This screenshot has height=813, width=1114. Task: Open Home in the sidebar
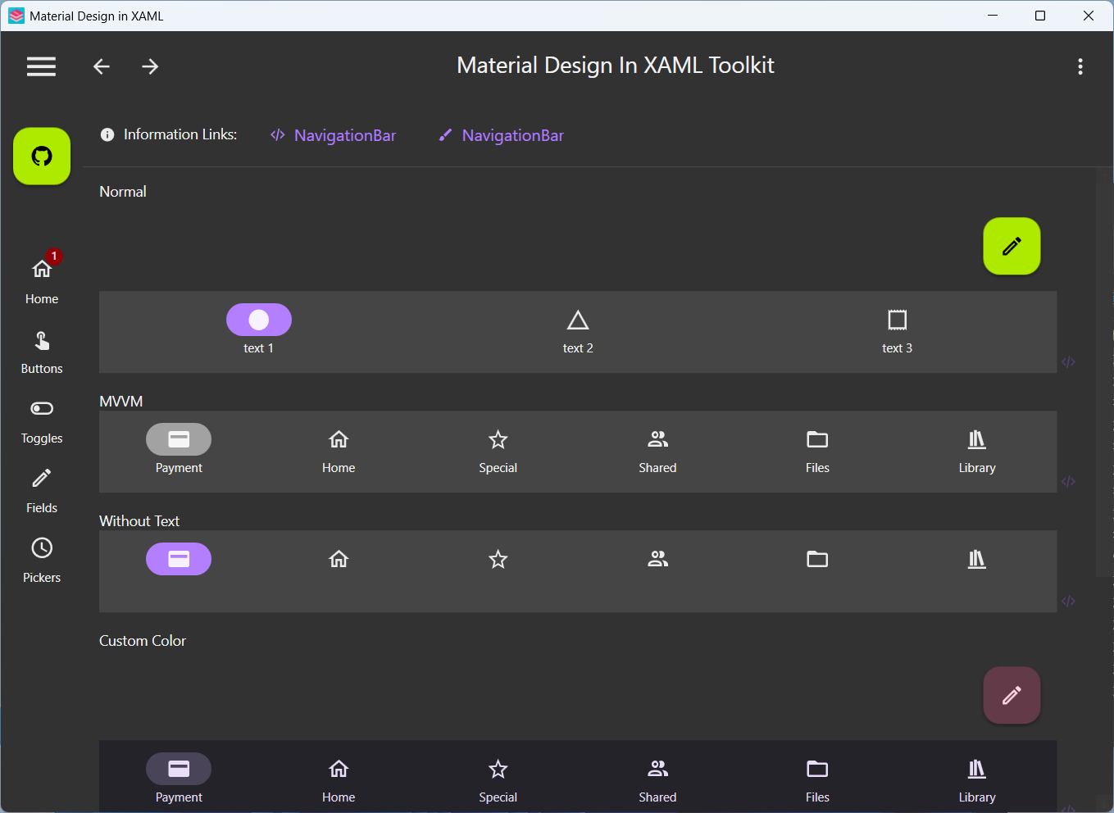tap(42, 279)
